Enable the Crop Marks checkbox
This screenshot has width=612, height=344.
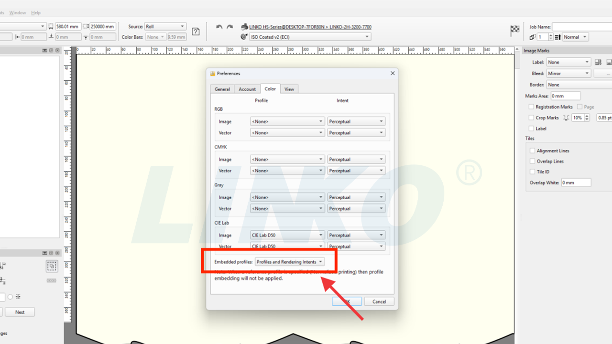[x=531, y=118]
